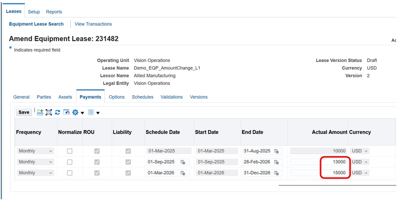This screenshot has height=201, width=398.
Task: Click Liability checkbox in 01-Sep-2025 row
Action: tap(128, 162)
